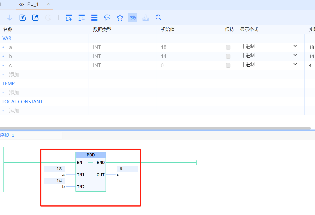
Task: Click the delete network icon
Action: pyautogui.click(x=82, y=18)
